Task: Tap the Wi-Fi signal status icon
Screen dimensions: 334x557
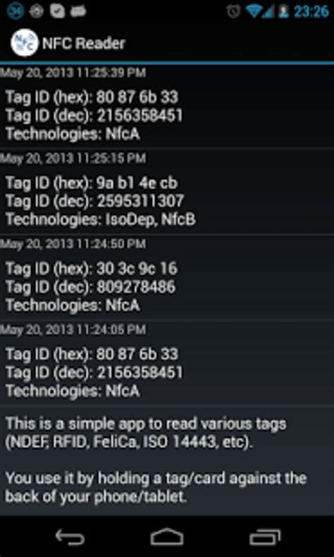Action: [254, 11]
